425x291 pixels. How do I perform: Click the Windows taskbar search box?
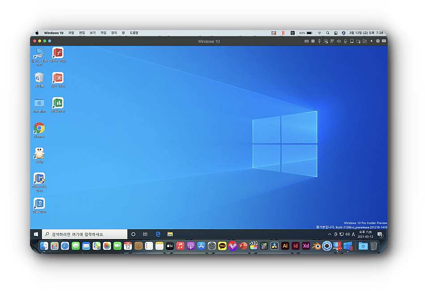pyautogui.click(x=85, y=234)
